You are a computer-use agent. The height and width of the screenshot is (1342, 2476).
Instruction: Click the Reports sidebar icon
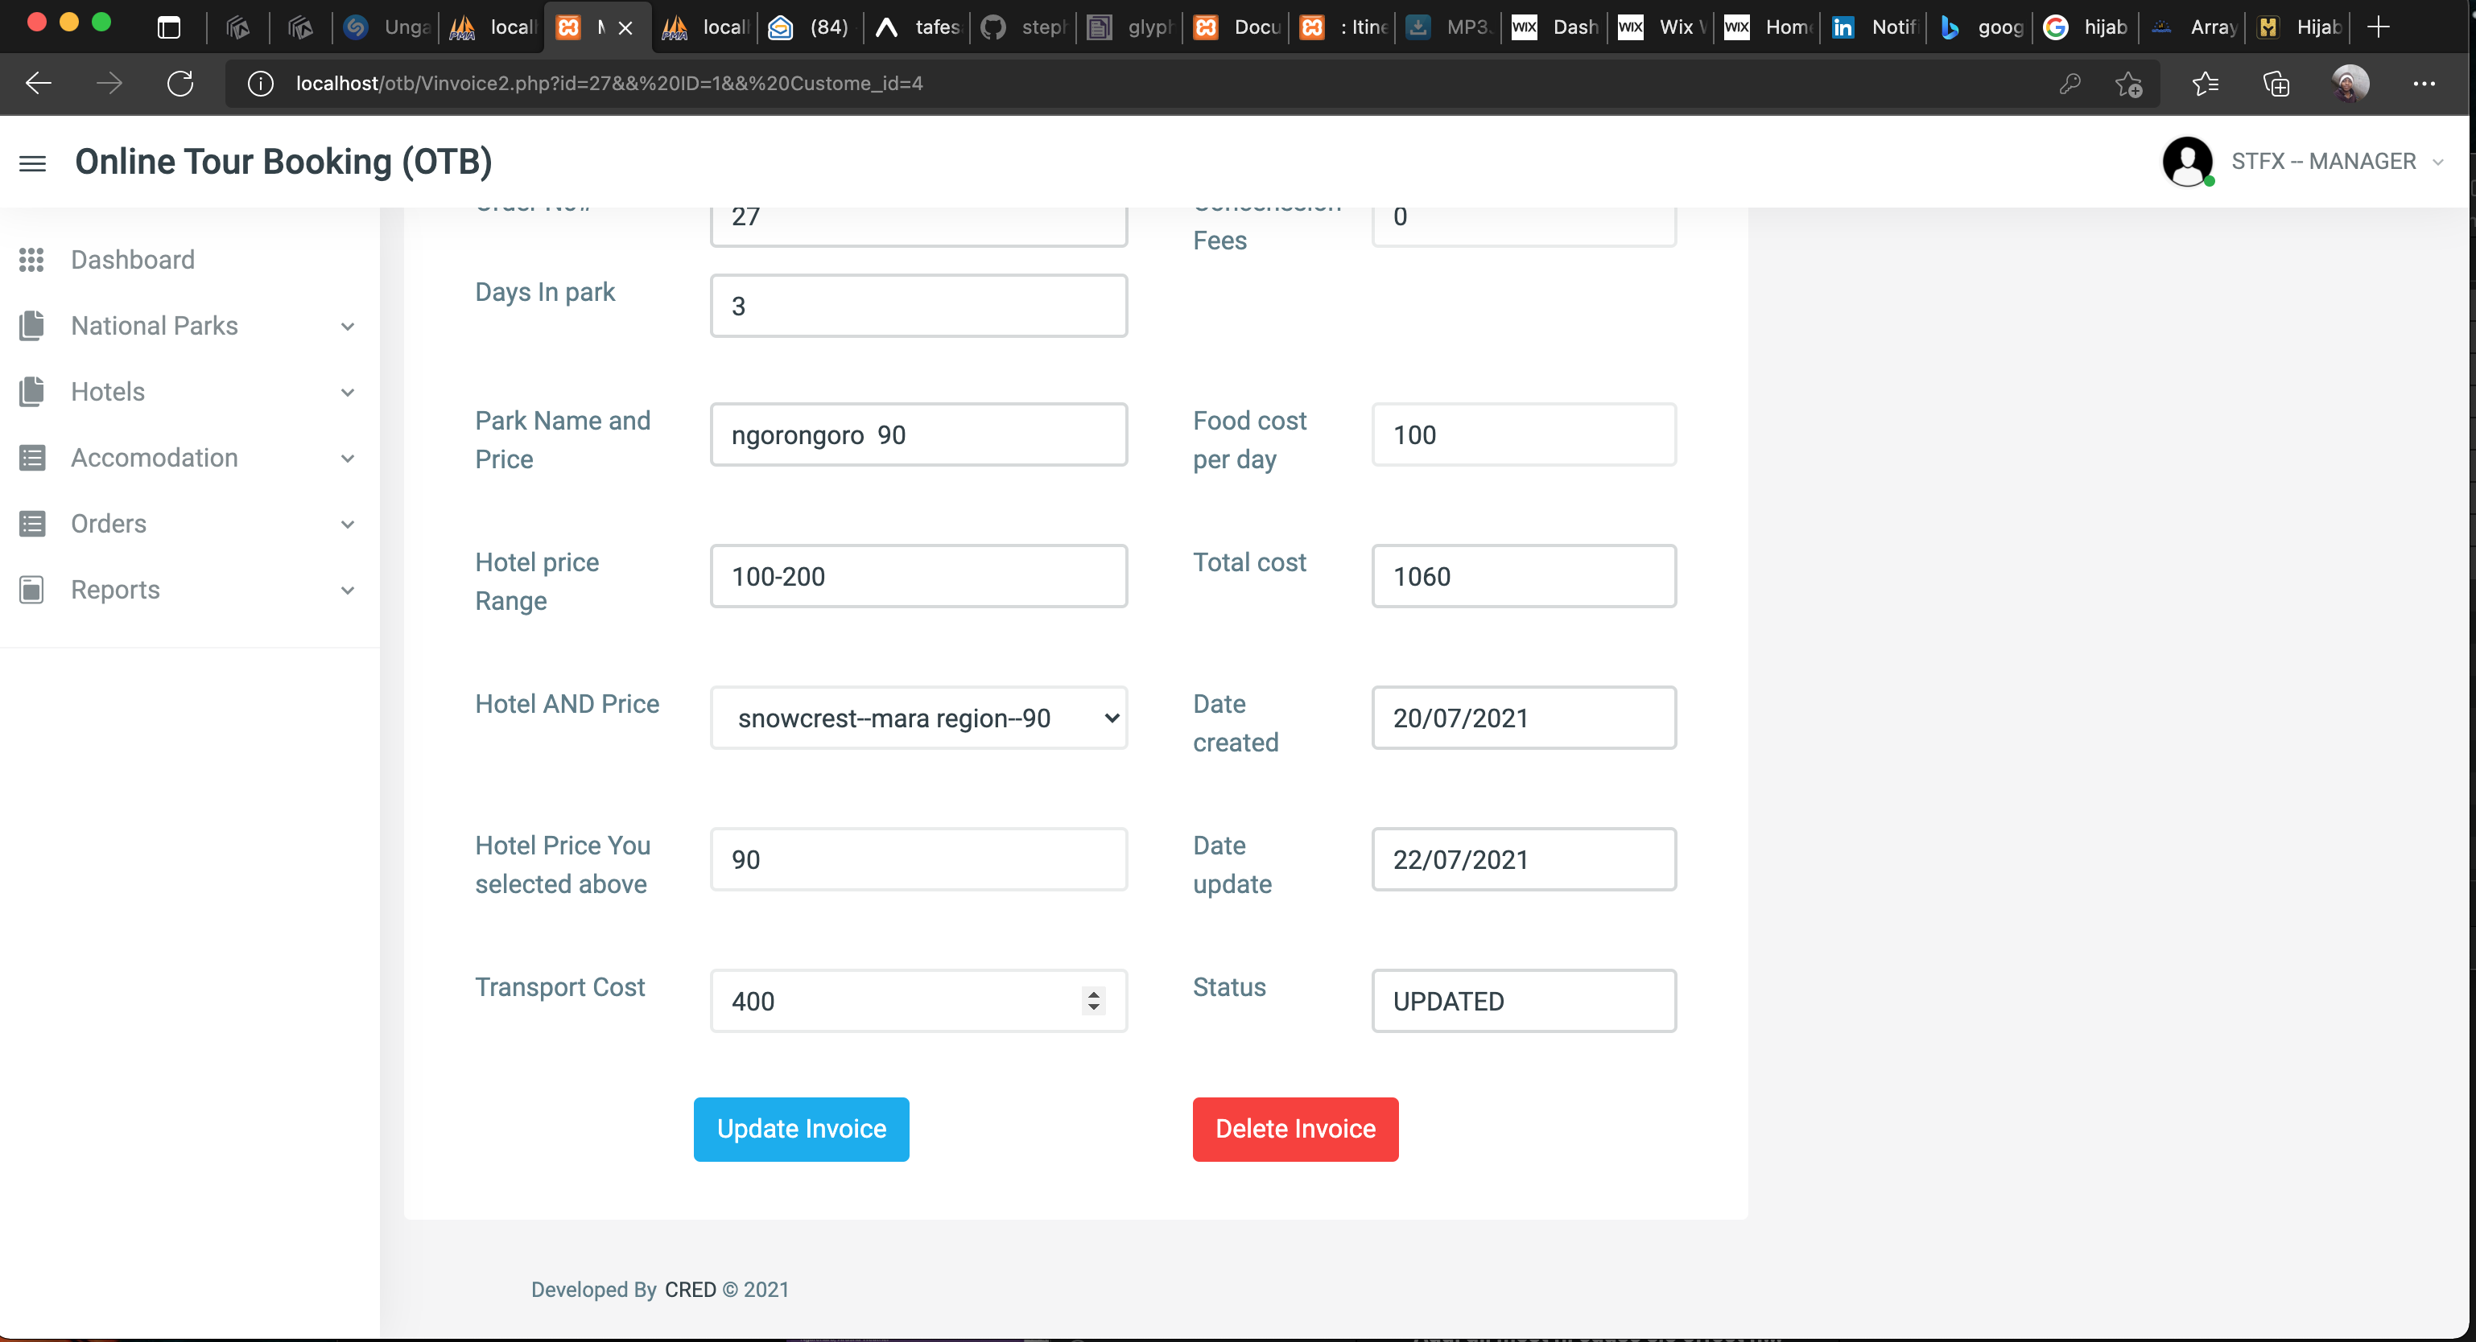[x=31, y=590]
